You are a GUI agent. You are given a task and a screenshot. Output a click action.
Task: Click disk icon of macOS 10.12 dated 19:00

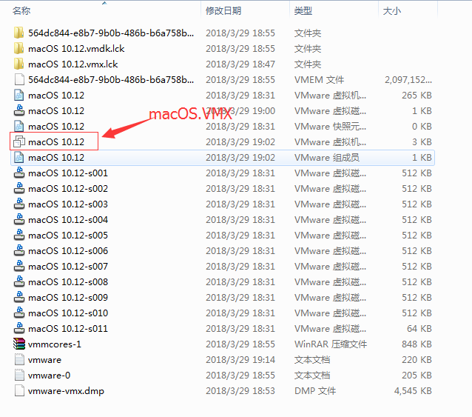click(x=19, y=110)
